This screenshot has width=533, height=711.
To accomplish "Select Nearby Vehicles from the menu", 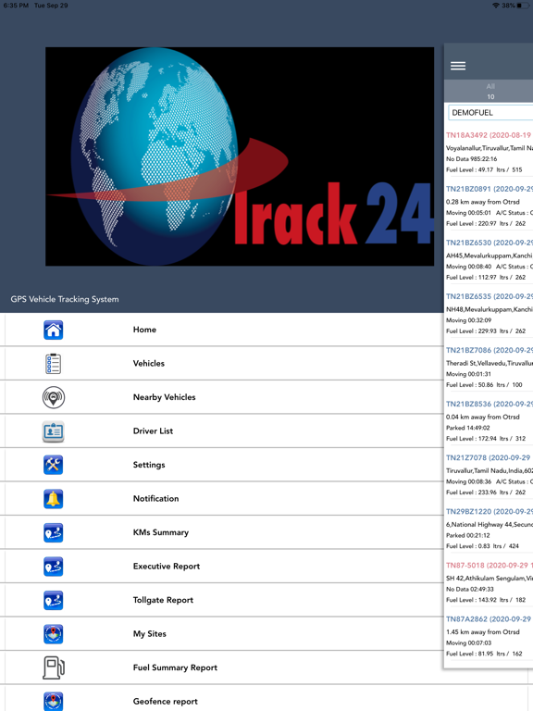I will (x=222, y=397).
